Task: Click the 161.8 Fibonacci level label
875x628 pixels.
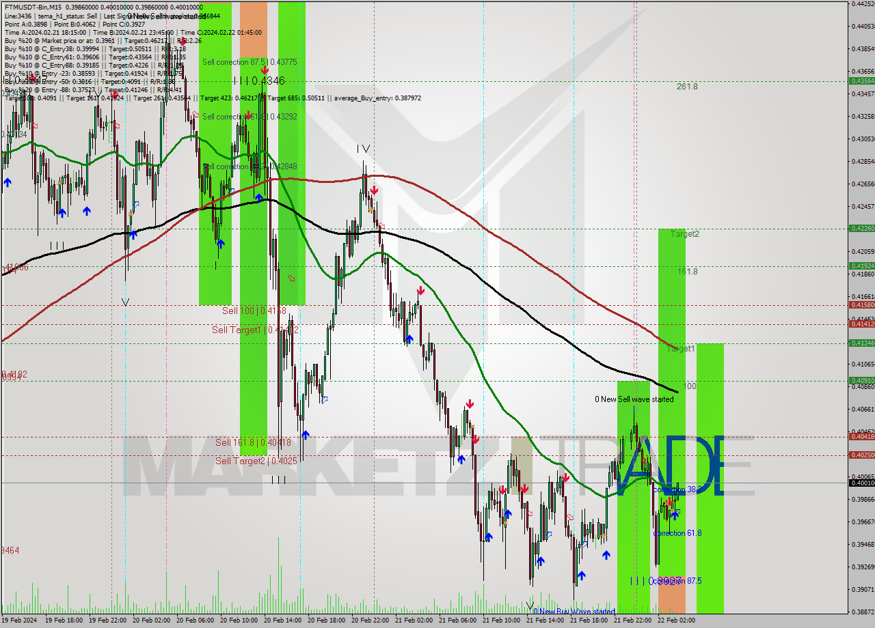Action: (688, 272)
